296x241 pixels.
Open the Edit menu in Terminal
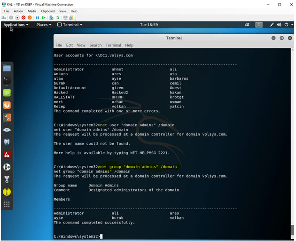click(x=70, y=45)
